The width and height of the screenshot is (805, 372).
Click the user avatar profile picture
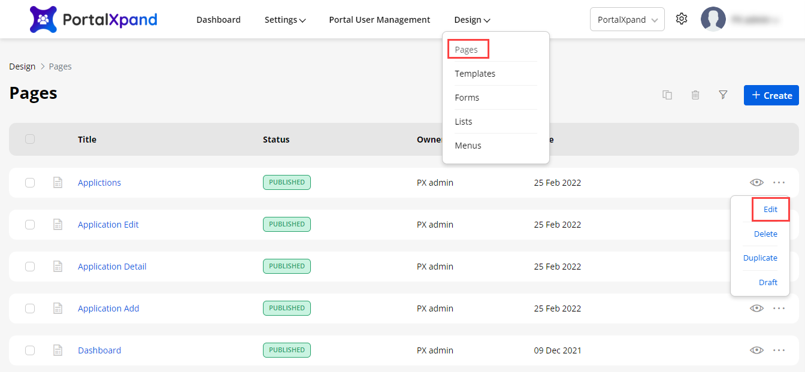[x=713, y=19]
